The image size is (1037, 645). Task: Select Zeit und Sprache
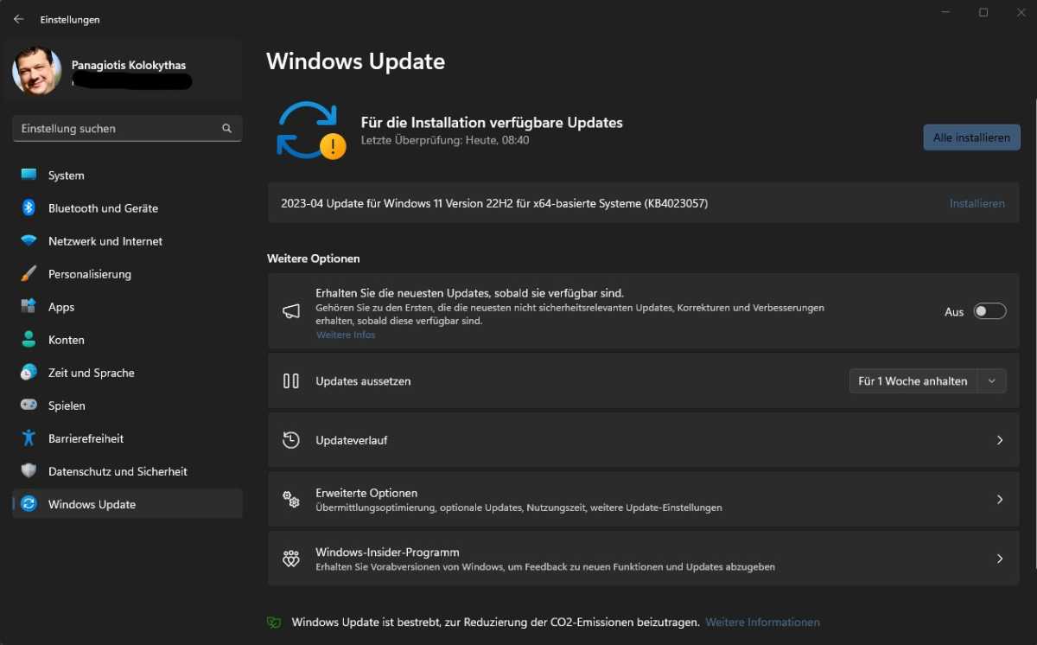(127, 373)
